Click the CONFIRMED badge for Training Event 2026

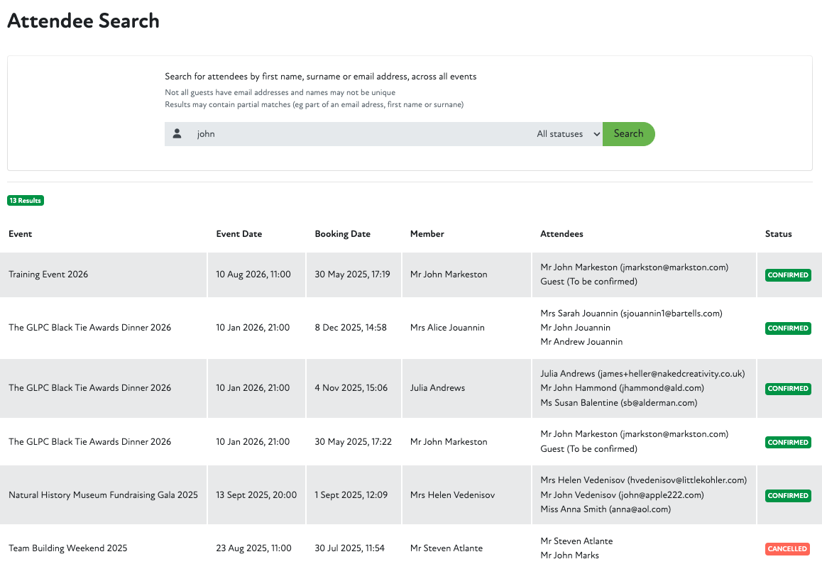(788, 275)
